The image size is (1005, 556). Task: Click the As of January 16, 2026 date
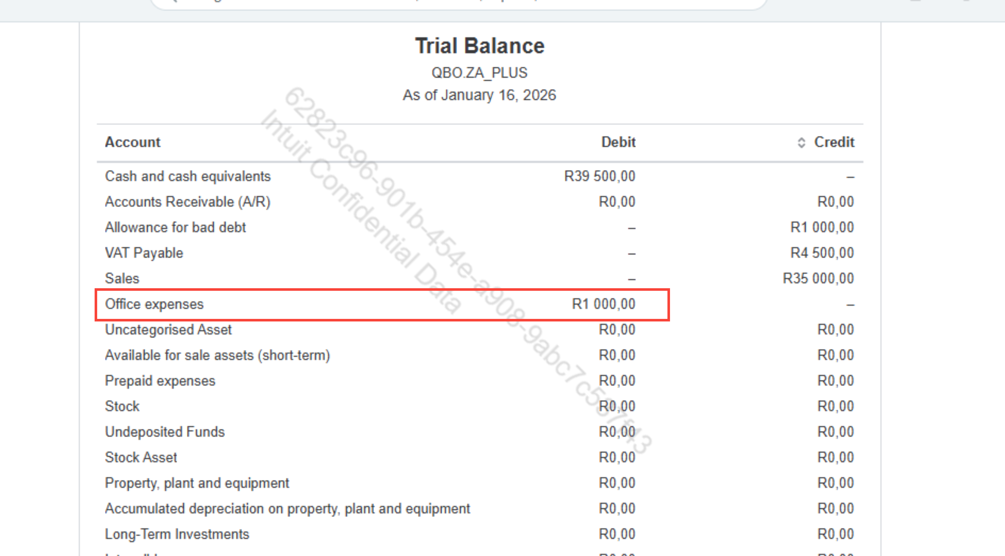[x=479, y=95]
